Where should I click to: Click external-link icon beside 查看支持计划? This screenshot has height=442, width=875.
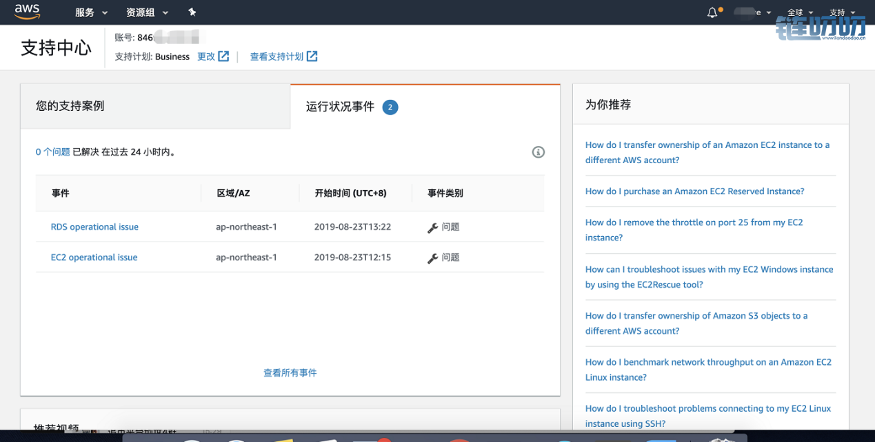pos(312,56)
